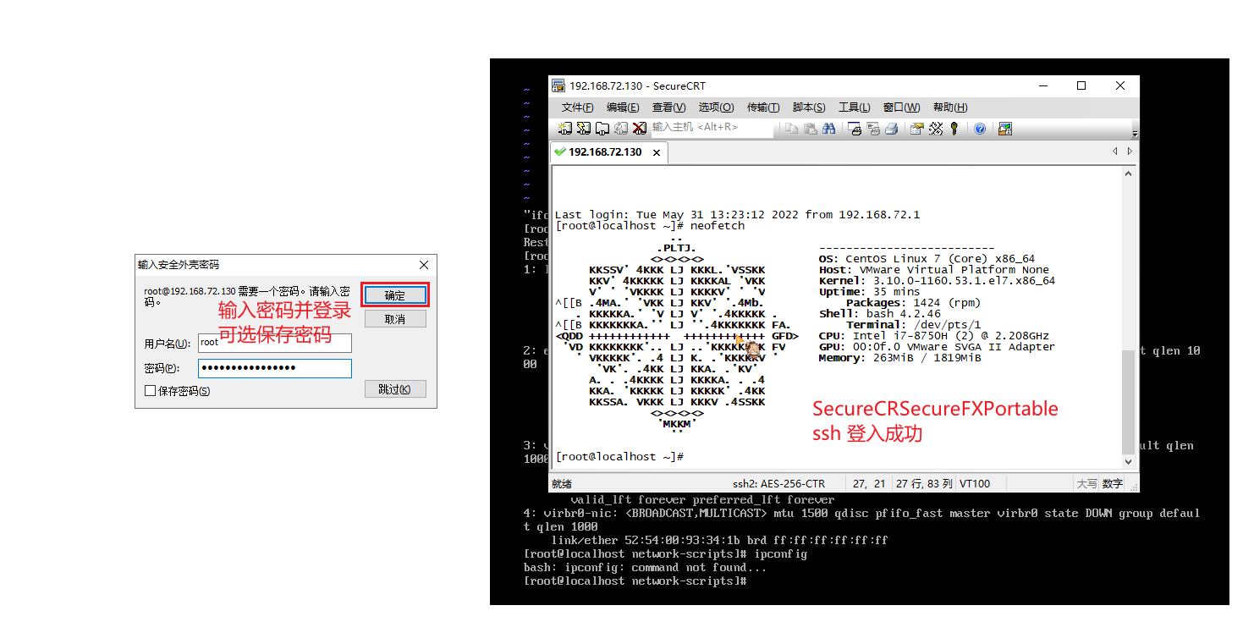Click the Print Selection toolbar icon
This screenshot has width=1243, height=622.
coord(873,128)
